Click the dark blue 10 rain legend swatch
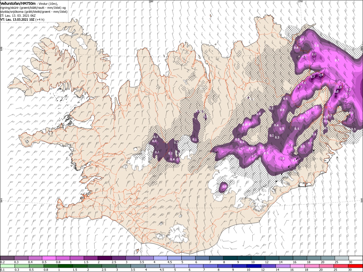 coord(254,266)
